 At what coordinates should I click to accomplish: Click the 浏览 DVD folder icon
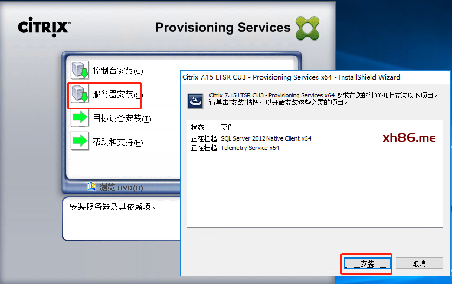pos(91,187)
